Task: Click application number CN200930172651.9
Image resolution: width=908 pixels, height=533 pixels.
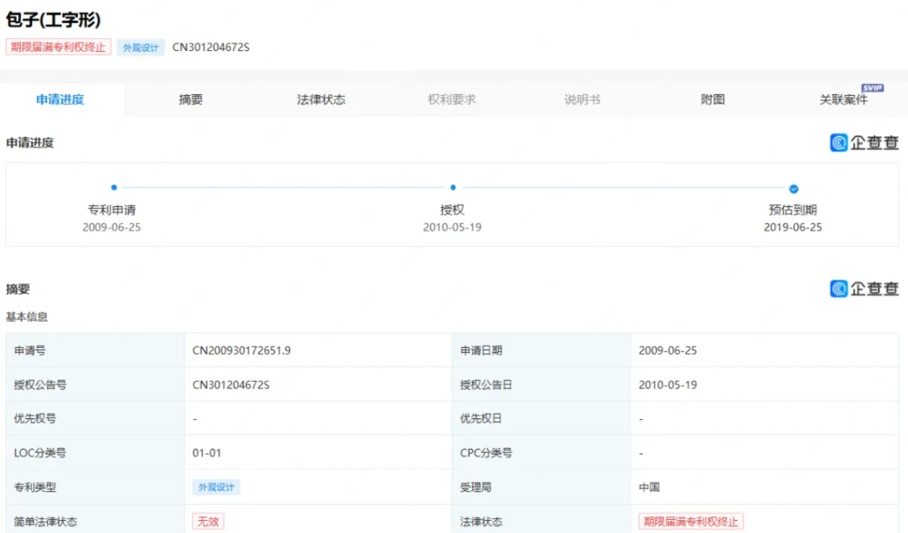Action: [x=241, y=351]
